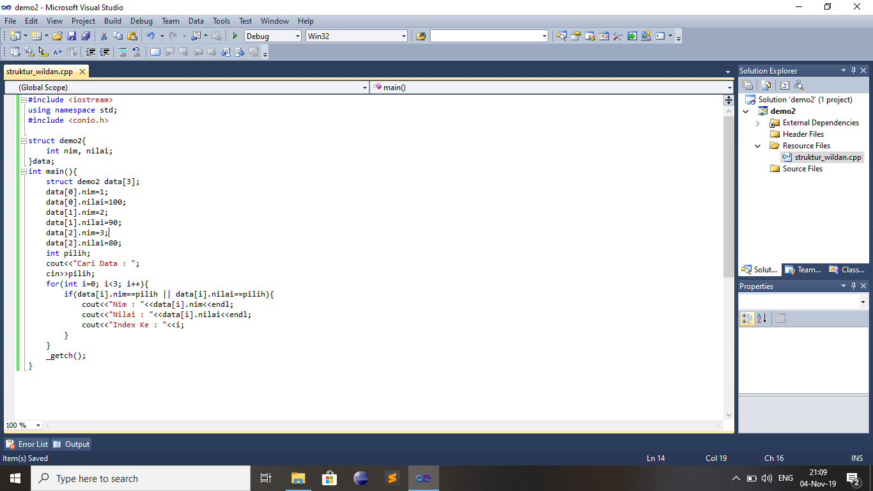Collapse the Resource Files folder

758,145
